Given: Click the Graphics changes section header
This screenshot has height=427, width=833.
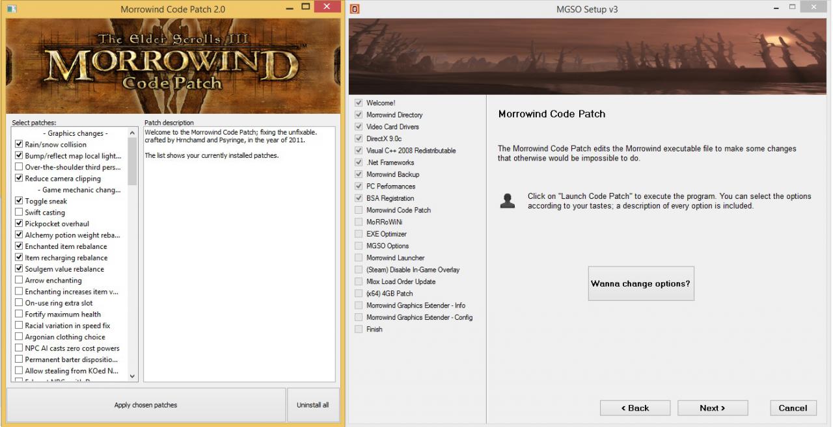Looking at the screenshot, I should coord(75,133).
